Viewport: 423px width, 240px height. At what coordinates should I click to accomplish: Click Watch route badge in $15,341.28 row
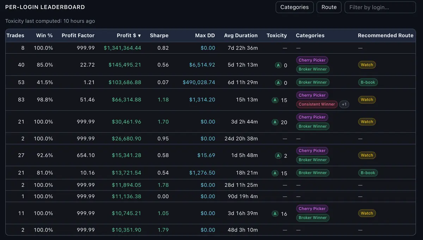(x=367, y=155)
